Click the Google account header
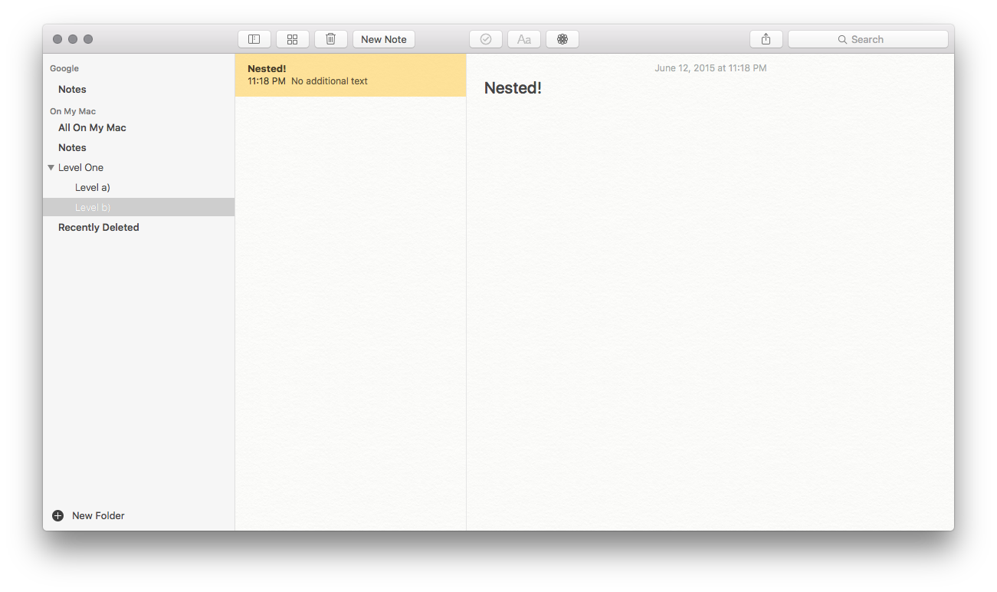Viewport: 997px width, 592px height. 64,68
